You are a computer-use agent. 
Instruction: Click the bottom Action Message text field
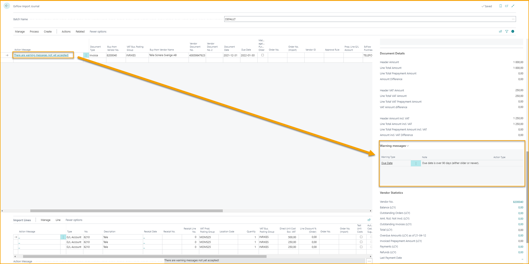(x=264, y=261)
